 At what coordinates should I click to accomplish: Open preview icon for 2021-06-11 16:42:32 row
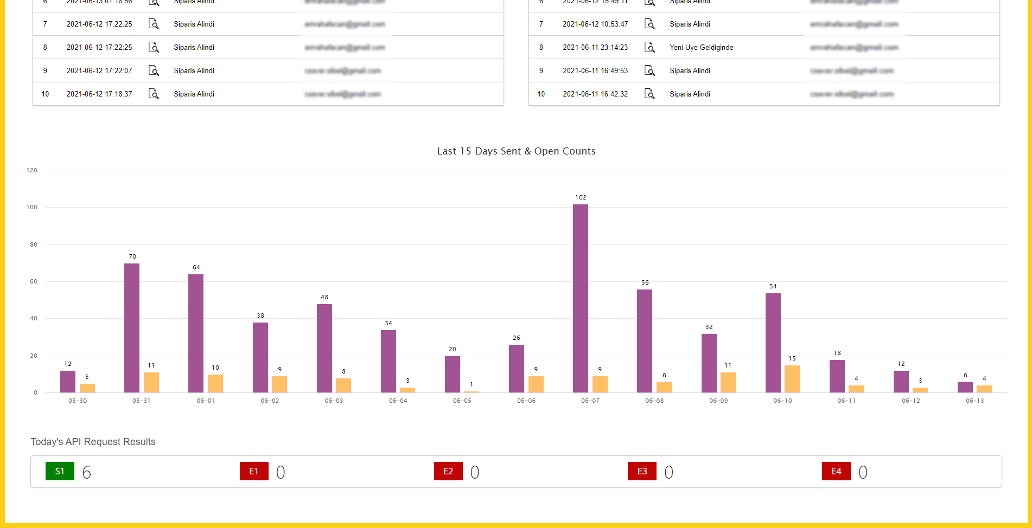pyautogui.click(x=649, y=94)
